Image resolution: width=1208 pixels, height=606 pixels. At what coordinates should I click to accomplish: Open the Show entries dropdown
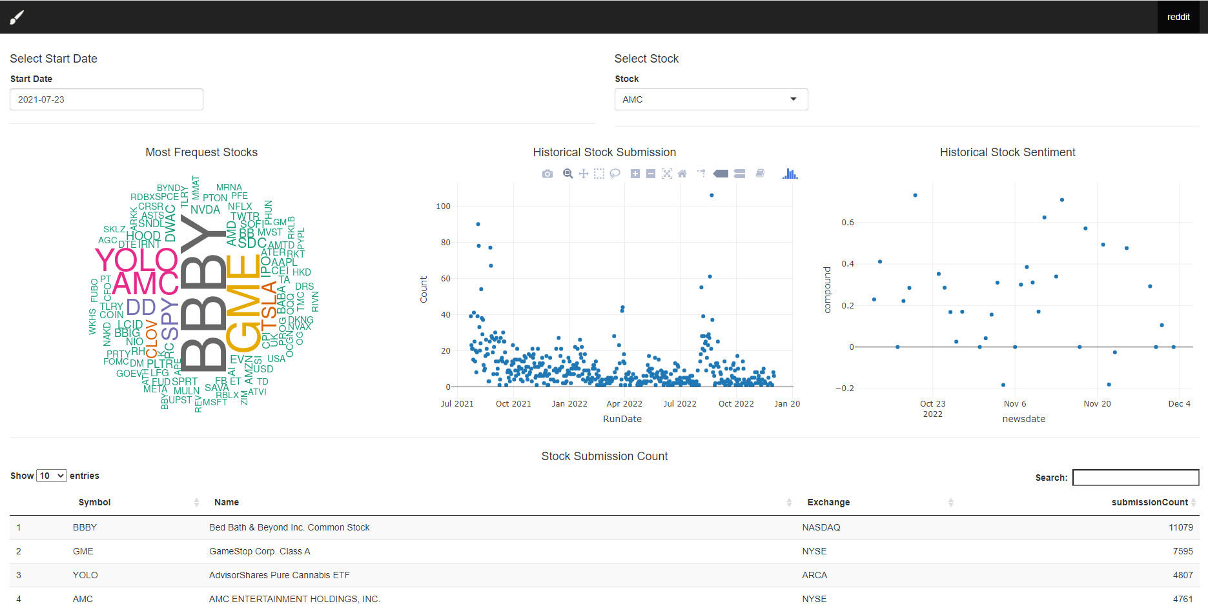tap(52, 476)
